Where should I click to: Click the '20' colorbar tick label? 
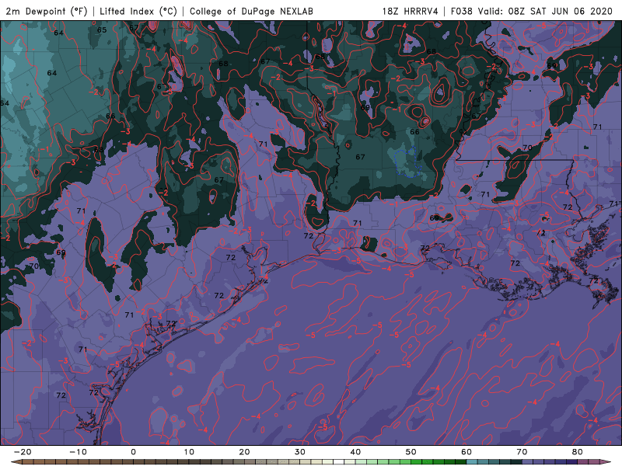(244, 452)
